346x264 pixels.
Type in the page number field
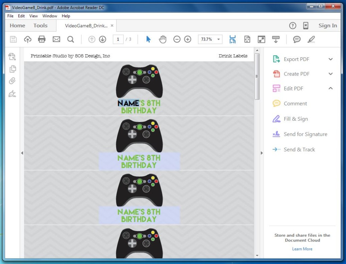point(118,39)
